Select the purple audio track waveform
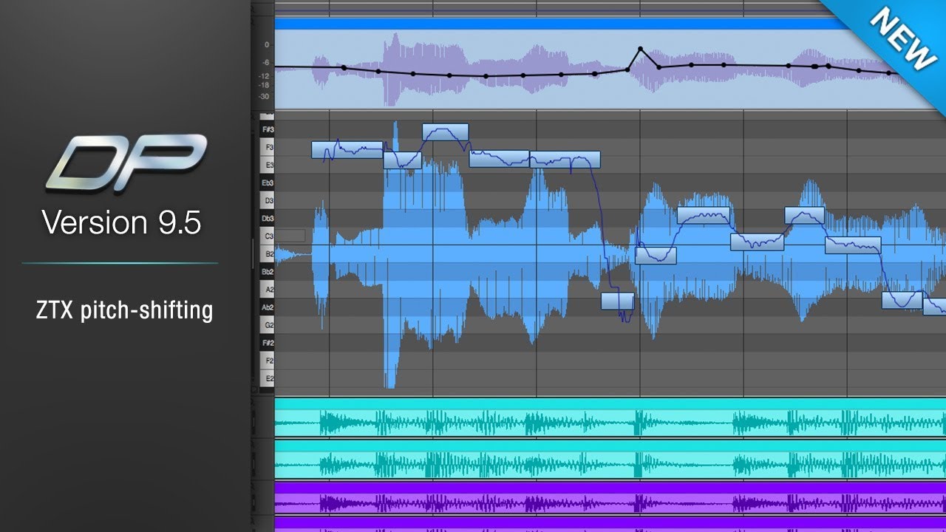Viewport: 946px width, 532px height. coord(610,503)
